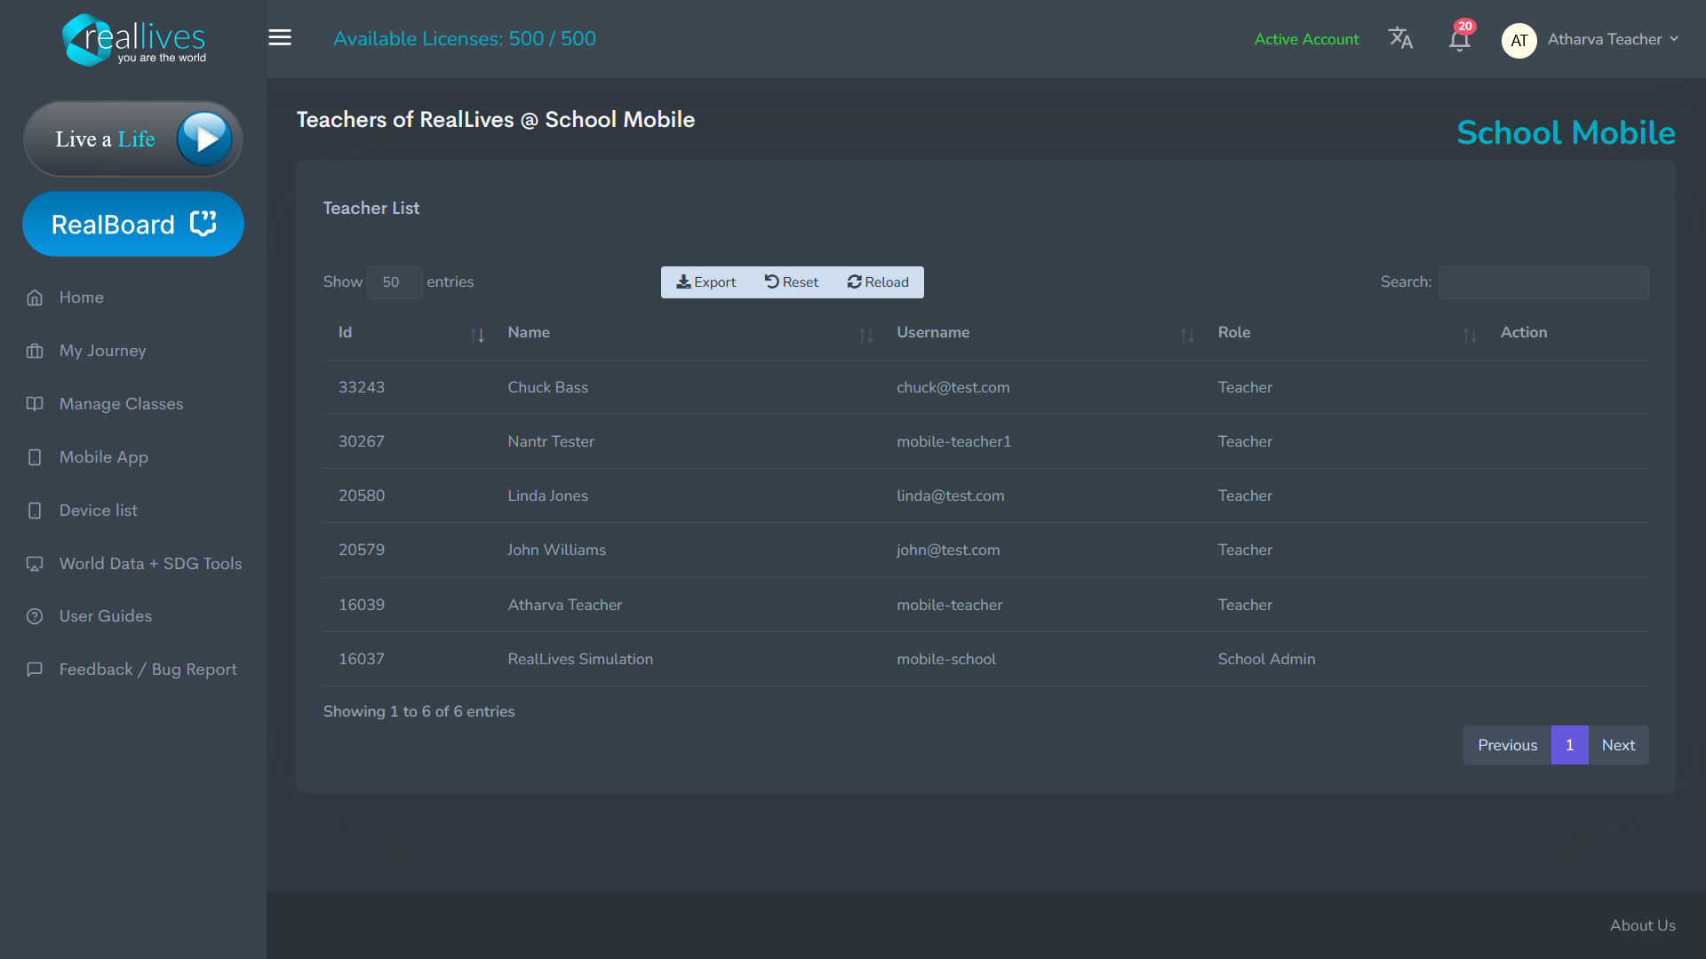Click the Manage Classes book icon
Image resolution: width=1706 pixels, height=959 pixels.
point(35,404)
